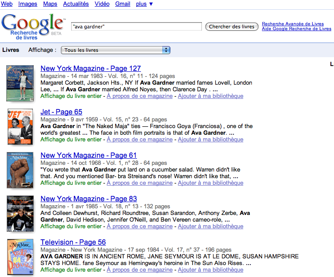Screen dimensions: 334x277
Task: Open the Jet magazine cover thumbnail
Action: [20, 126]
